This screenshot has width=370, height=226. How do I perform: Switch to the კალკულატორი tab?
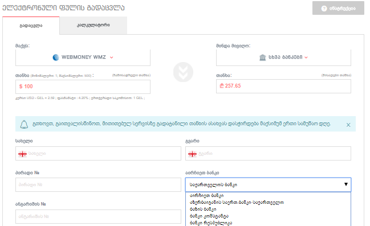point(93,25)
